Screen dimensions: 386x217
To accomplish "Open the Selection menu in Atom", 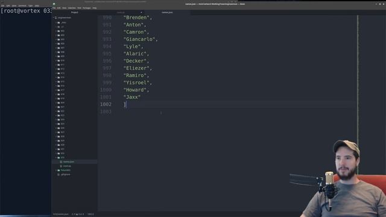I will click(x=72, y=8).
